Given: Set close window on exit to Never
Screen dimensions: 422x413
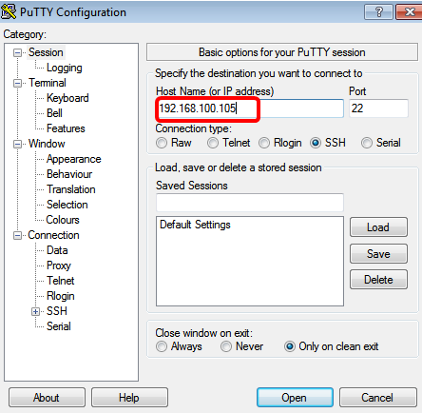Looking at the screenshot, I should [x=226, y=346].
